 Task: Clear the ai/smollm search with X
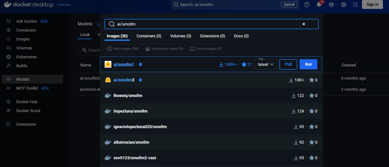pyautogui.click(x=304, y=24)
